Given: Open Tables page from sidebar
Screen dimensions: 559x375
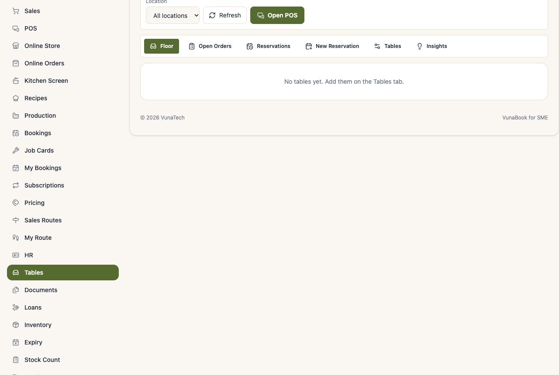Looking at the screenshot, I should pos(63,273).
